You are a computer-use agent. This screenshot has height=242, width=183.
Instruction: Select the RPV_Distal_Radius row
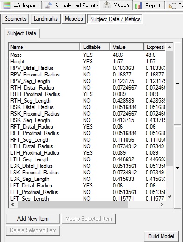[87, 68]
